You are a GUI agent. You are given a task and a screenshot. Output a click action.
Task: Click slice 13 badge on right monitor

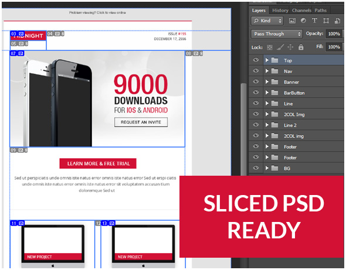point(108,223)
